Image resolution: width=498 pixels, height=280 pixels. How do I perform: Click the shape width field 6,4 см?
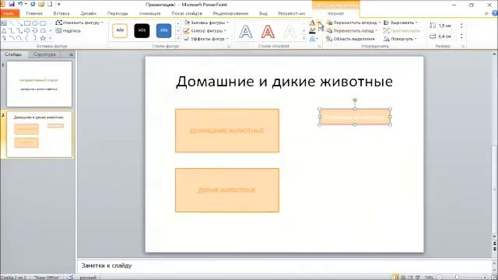tap(448, 37)
